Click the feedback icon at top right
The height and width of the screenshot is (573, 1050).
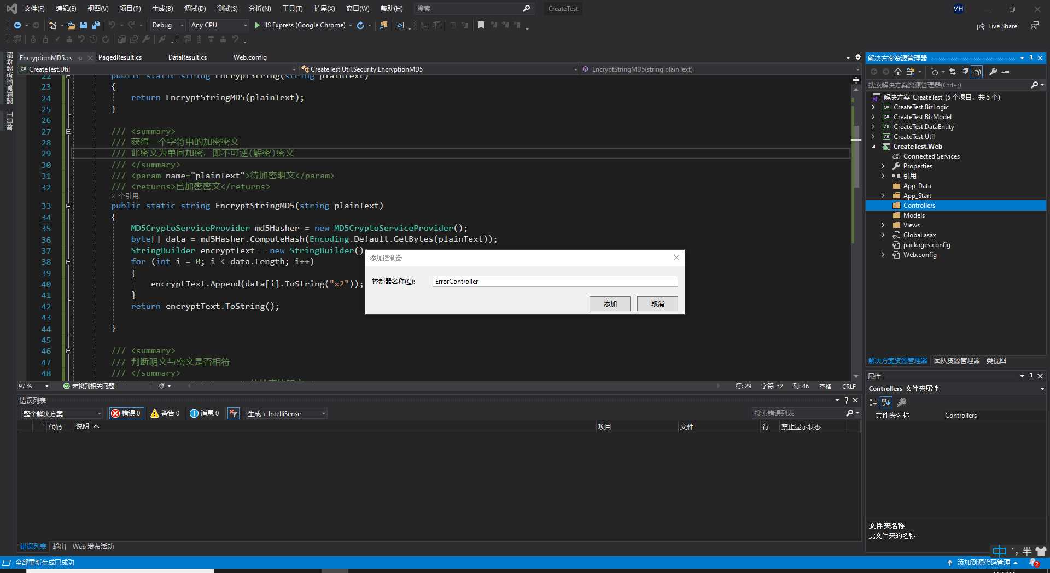(x=1035, y=26)
